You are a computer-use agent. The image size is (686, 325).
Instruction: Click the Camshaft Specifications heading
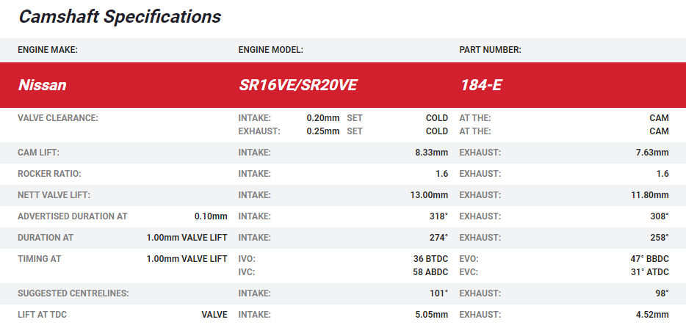tap(120, 16)
